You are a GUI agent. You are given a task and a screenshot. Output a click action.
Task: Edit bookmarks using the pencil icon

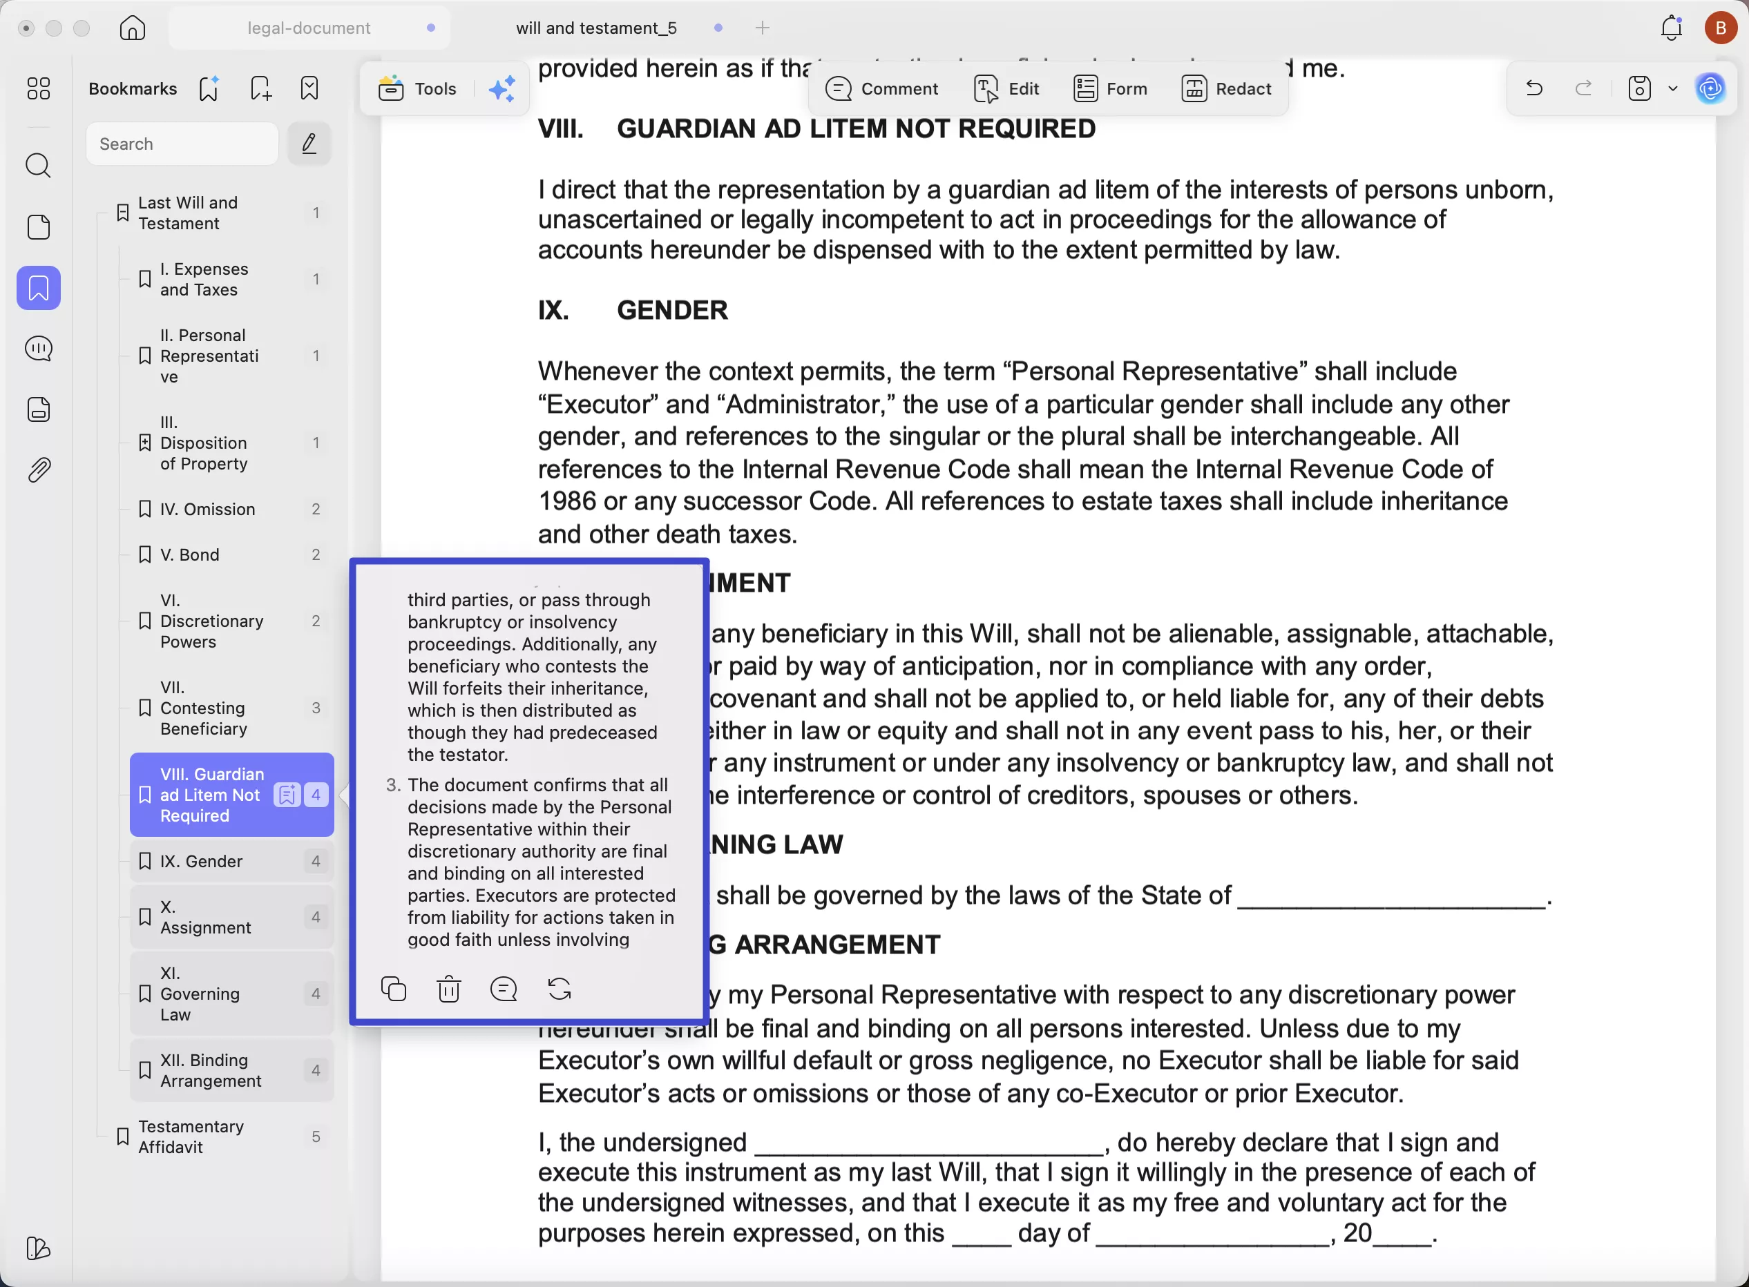coord(309,144)
